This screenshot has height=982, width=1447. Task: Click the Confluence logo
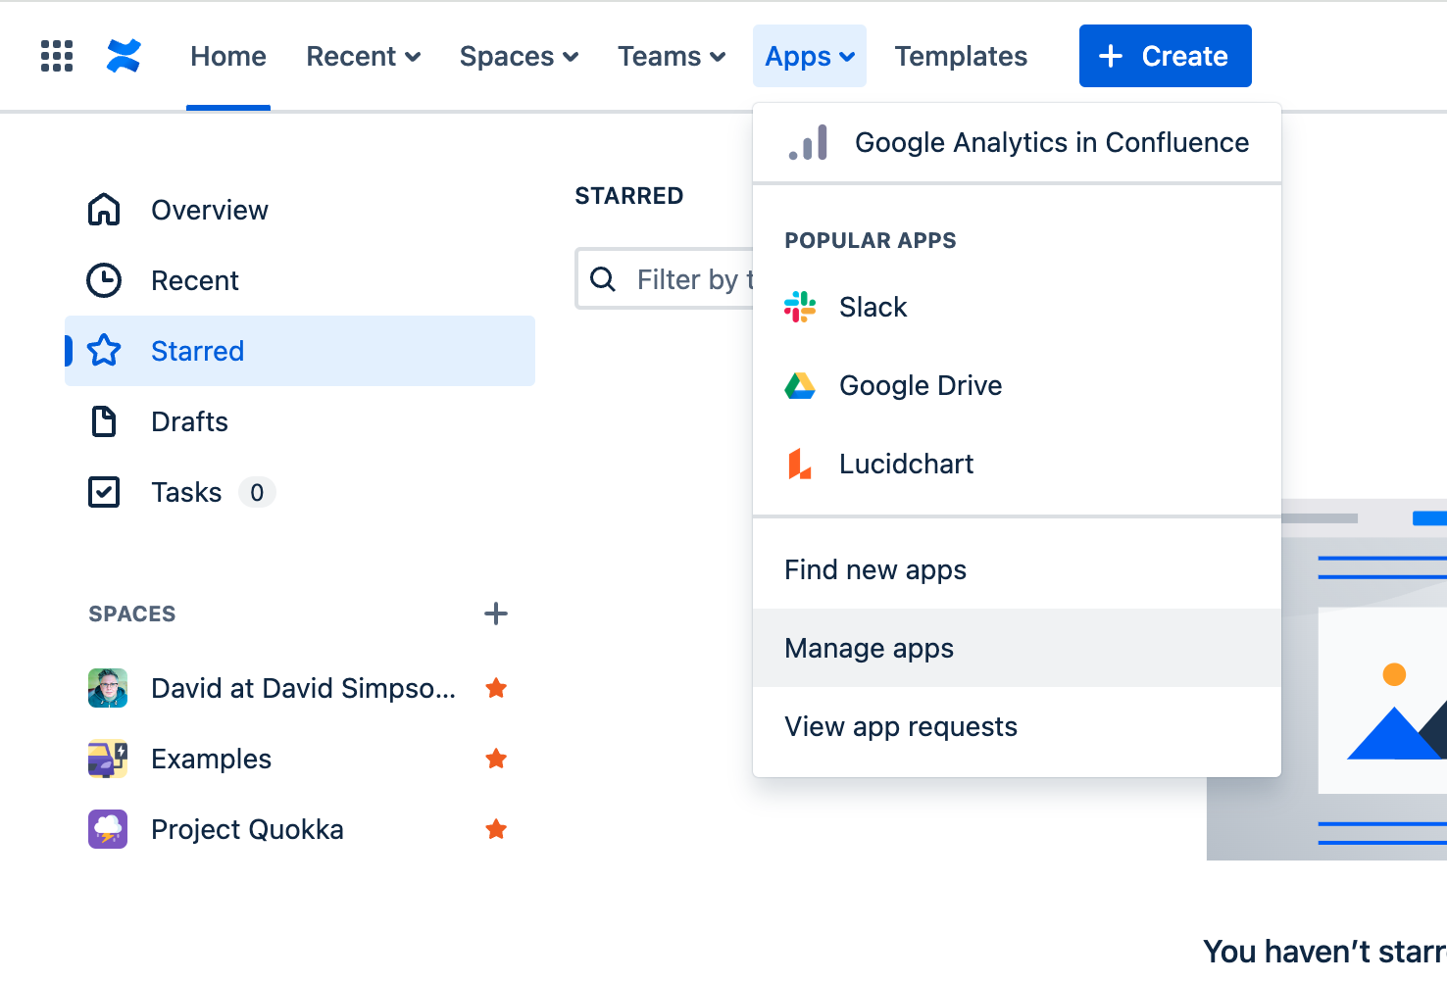point(124,56)
